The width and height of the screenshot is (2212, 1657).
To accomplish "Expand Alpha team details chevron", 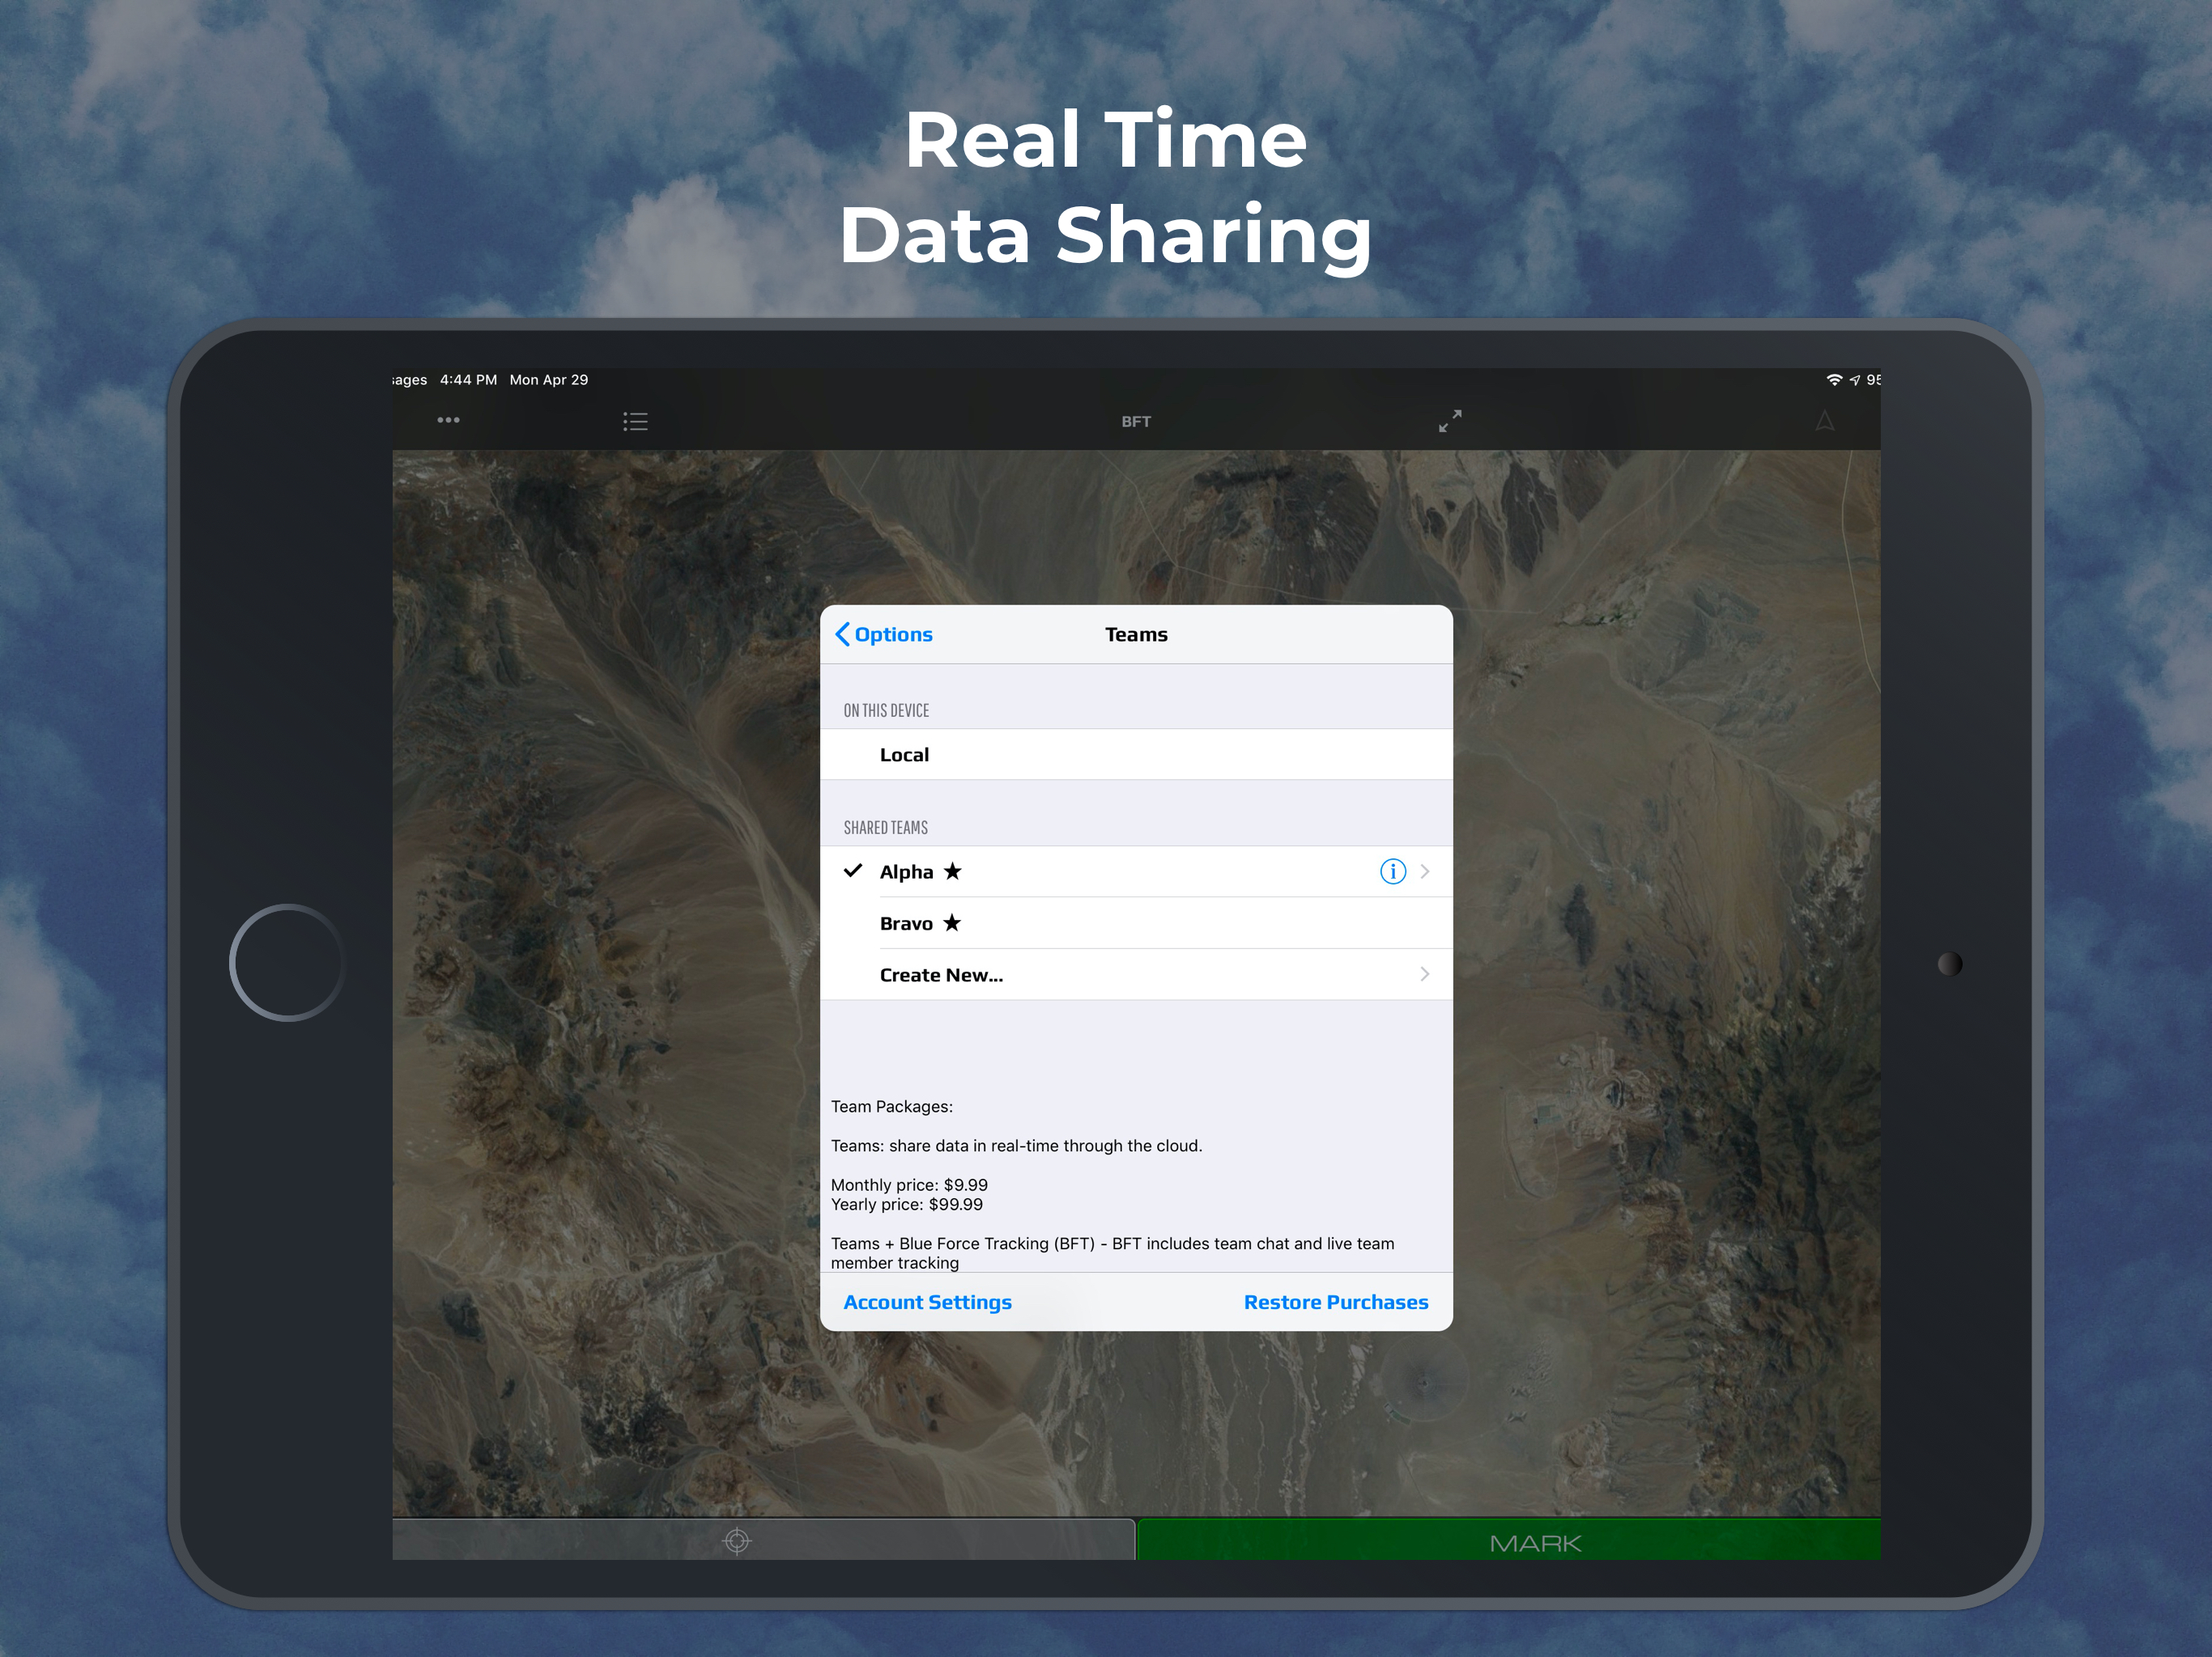I will coord(1425,871).
